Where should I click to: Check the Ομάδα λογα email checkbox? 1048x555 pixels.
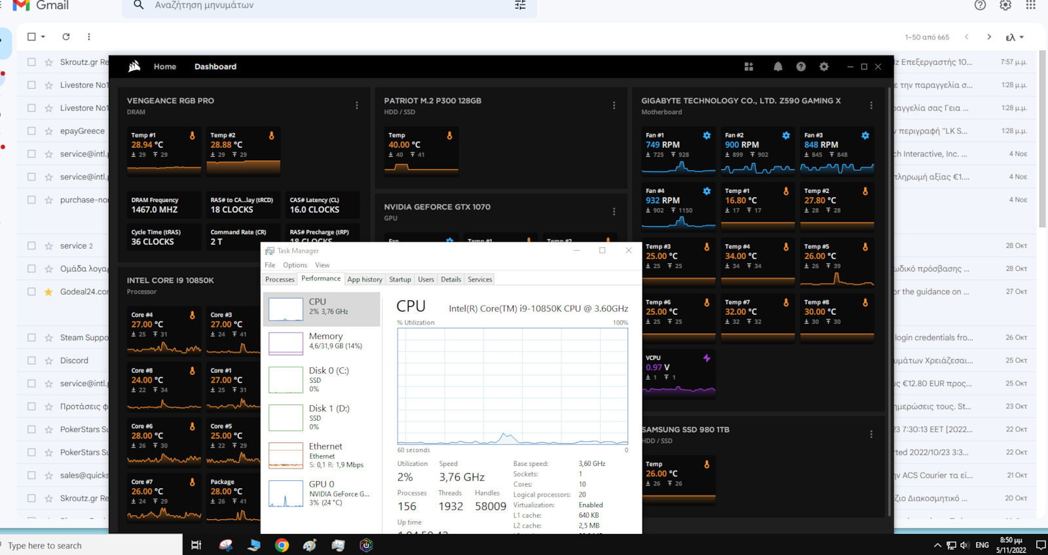click(x=31, y=268)
